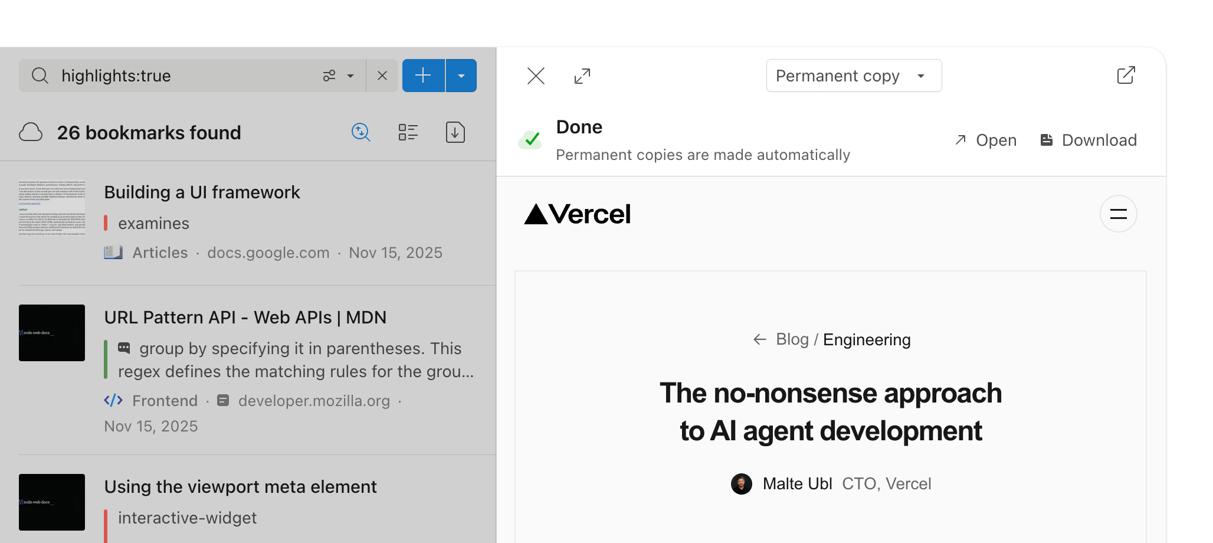Click the cloud sync icon
Image resolution: width=1213 pixels, height=543 pixels.
click(31, 132)
